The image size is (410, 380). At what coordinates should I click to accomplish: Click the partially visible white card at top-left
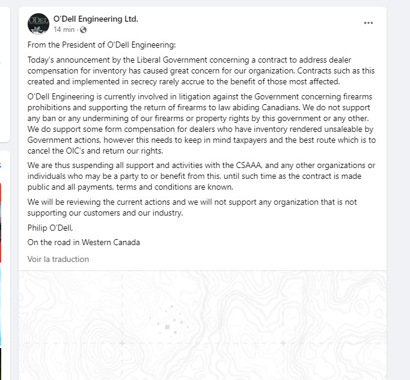click(5, 72)
